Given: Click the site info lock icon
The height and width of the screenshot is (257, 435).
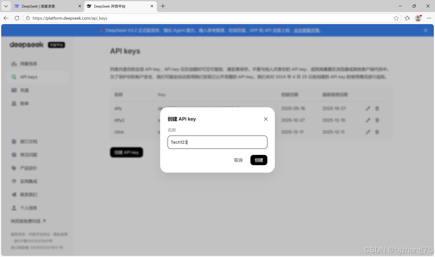Looking at the screenshot, I should [x=28, y=18].
